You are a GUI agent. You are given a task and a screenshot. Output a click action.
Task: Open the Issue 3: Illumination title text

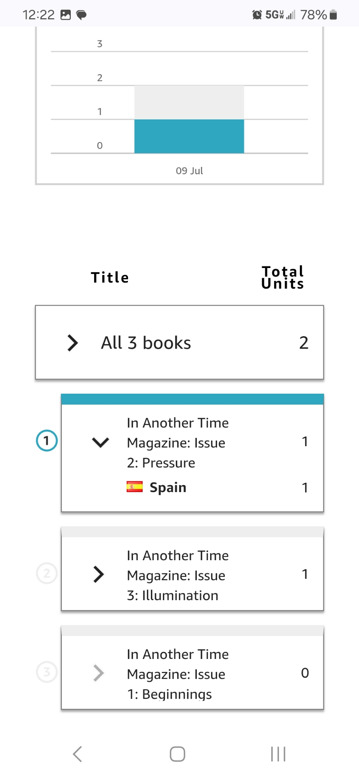pos(177,575)
